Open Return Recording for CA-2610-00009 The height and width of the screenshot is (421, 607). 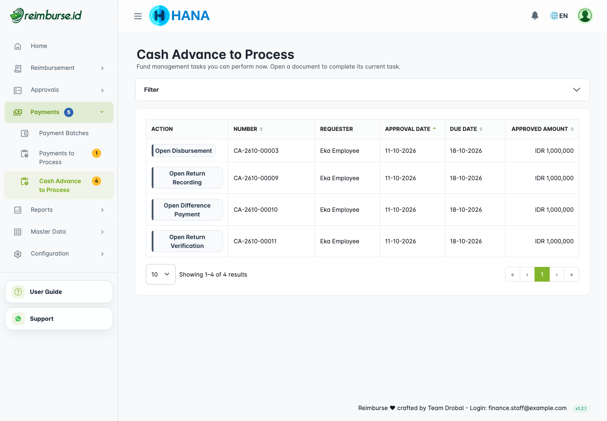(187, 178)
